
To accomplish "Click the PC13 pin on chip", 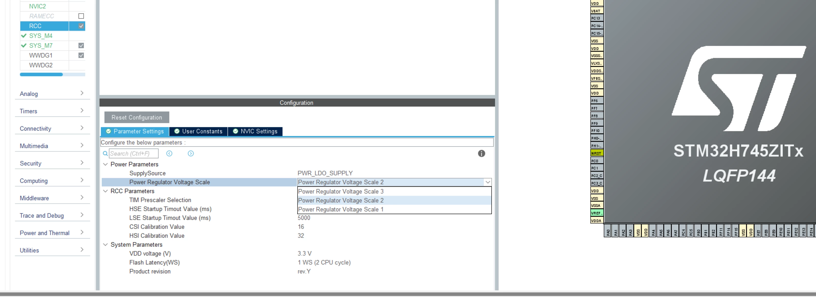I will pyautogui.click(x=596, y=18).
